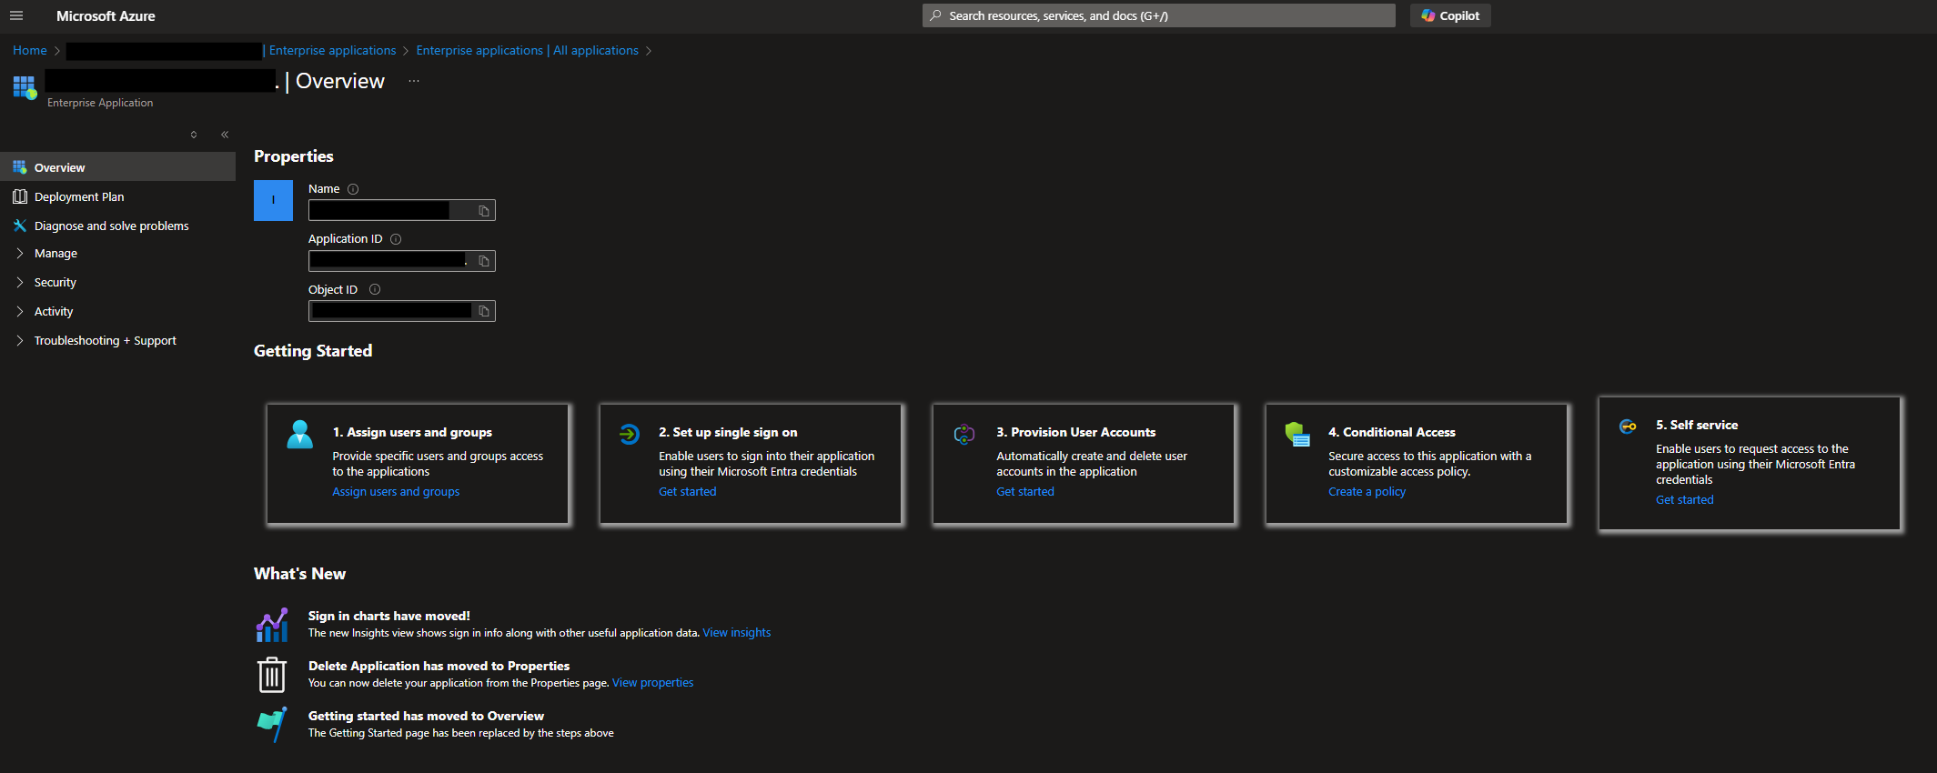
Task: Click the single sign on arrow icon
Action: point(630,434)
